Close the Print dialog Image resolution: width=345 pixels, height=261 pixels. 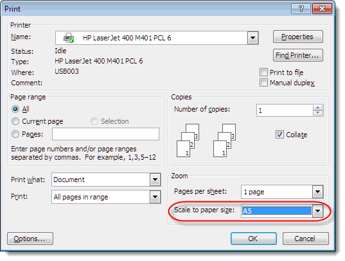[322, 9]
